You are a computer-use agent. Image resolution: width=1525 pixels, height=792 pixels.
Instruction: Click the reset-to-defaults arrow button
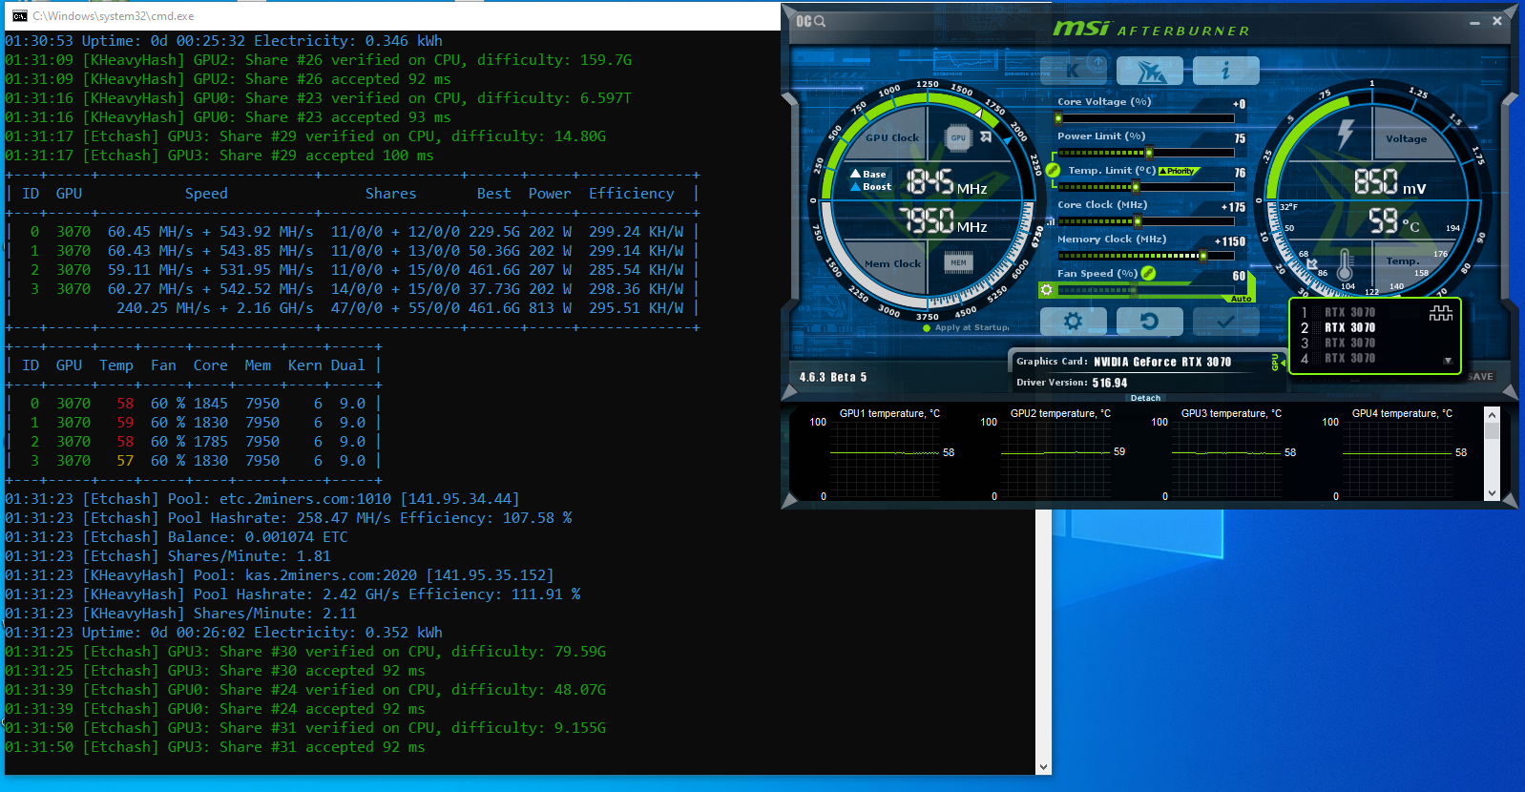(x=1149, y=322)
